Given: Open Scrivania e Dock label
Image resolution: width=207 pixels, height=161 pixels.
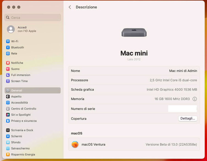Looking at the screenshot, I should 22,130.
